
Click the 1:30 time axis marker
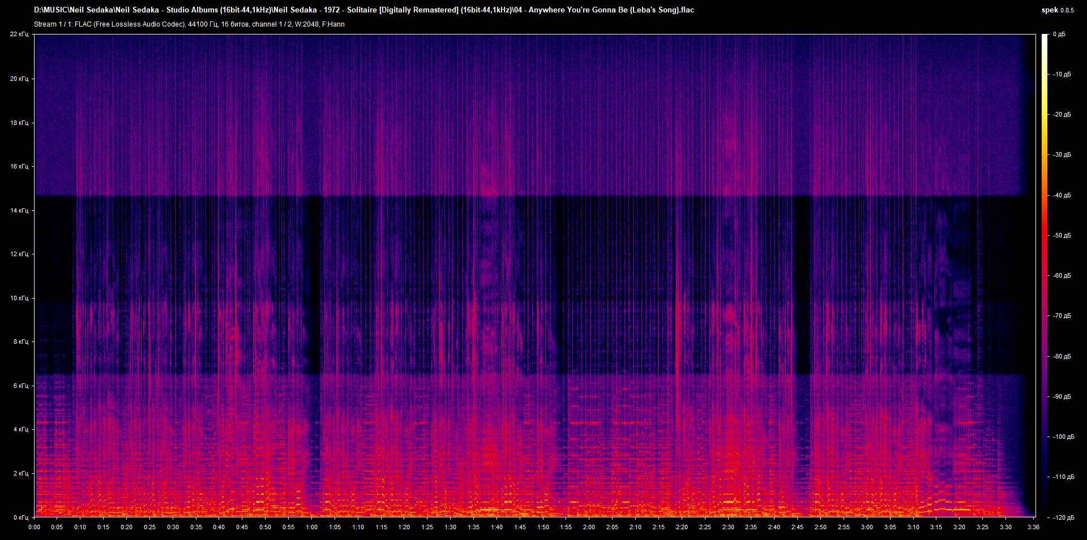click(x=451, y=527)
